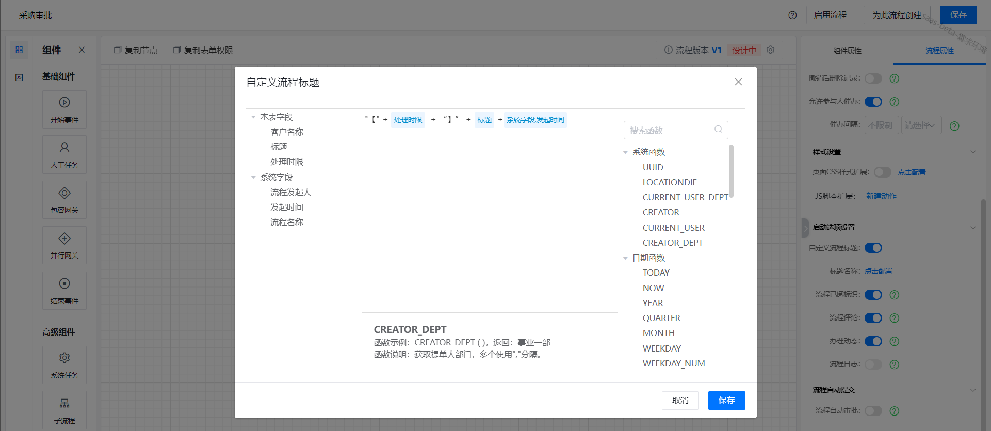Collapse the 系统函数 function group
This screenshot has height=431, width=991.
click(625, 152)
